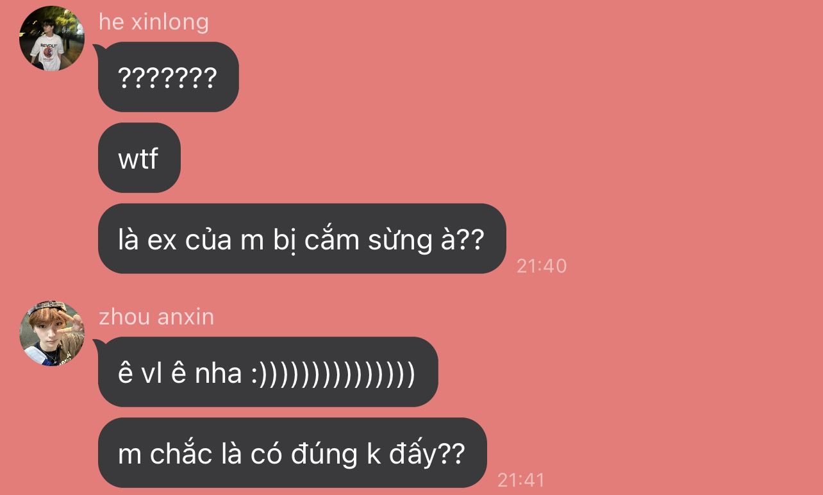823x495 pixels.
Task: Open zhou anxin's profile avatar
Action: pyautogui.click(x=52, y=333)
